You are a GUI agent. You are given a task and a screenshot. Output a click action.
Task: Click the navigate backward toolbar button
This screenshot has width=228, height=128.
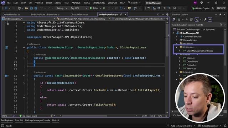[6, 8]
